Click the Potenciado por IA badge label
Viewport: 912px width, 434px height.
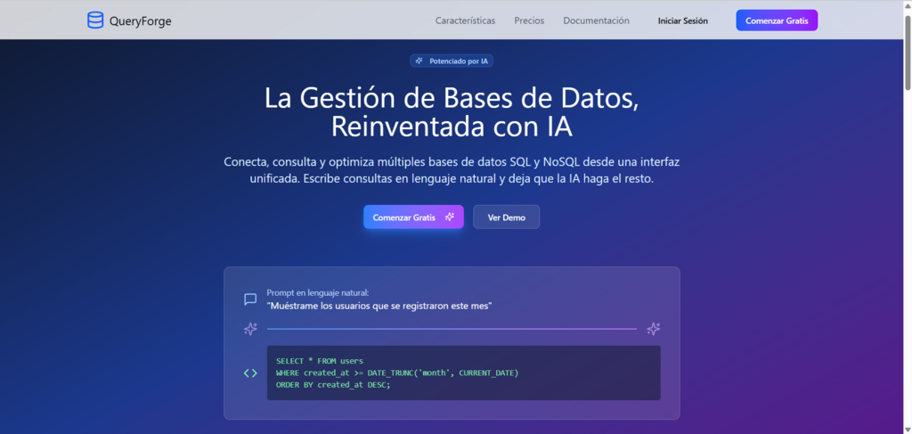pos(460,61)
